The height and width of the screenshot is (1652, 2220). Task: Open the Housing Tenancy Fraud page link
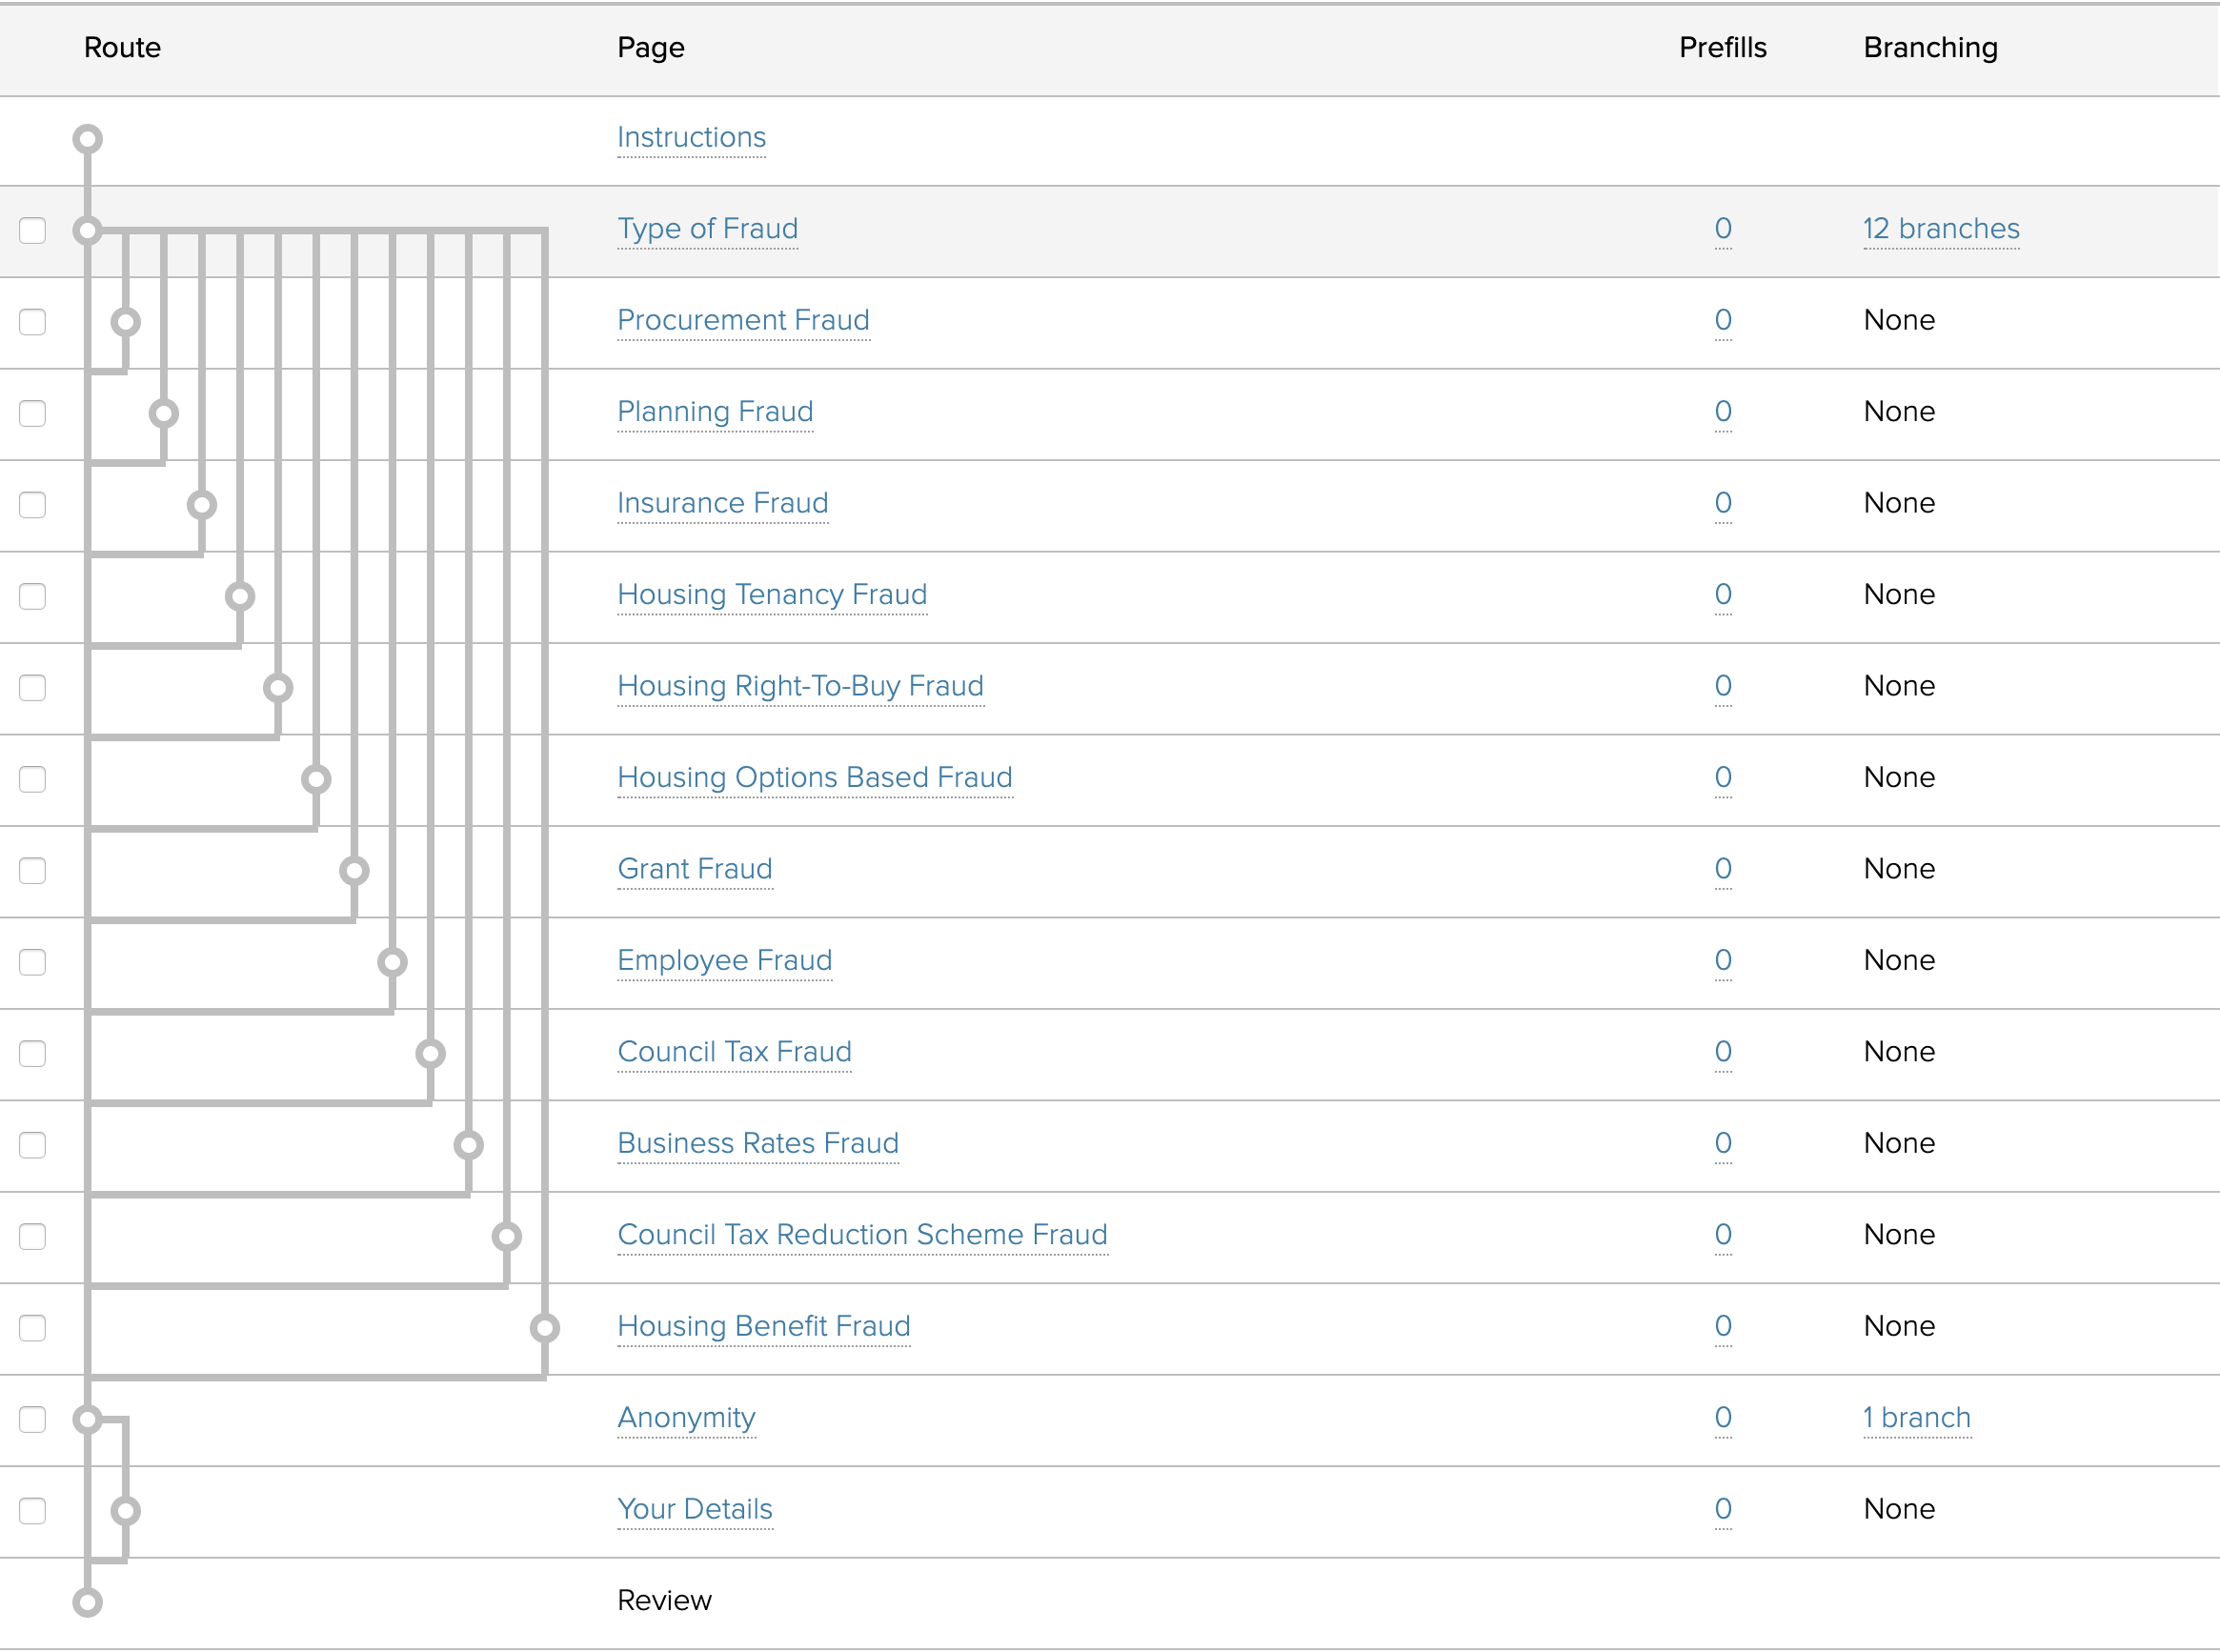coord(772,595)
